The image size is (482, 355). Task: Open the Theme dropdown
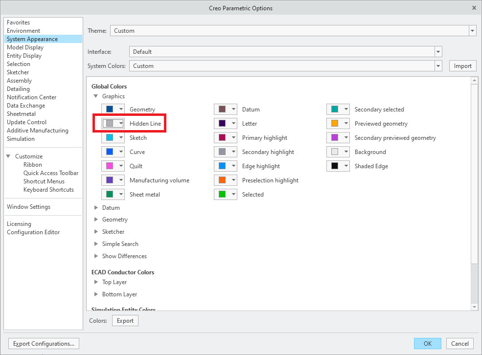[x=472, y=31]
